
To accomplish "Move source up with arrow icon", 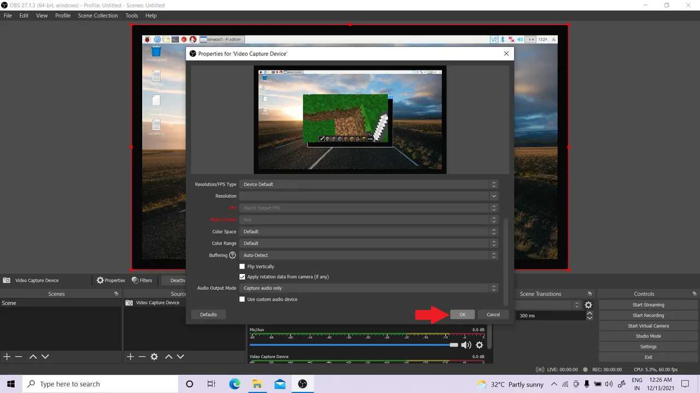I will coord(168,356).
